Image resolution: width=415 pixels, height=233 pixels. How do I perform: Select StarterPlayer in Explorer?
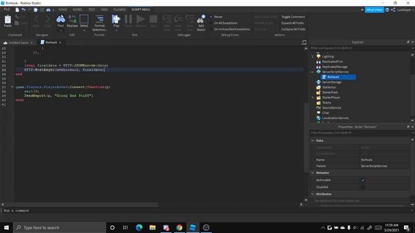click(331, 98)
